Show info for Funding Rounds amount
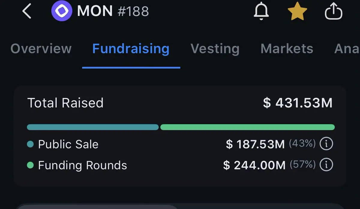 326,165
